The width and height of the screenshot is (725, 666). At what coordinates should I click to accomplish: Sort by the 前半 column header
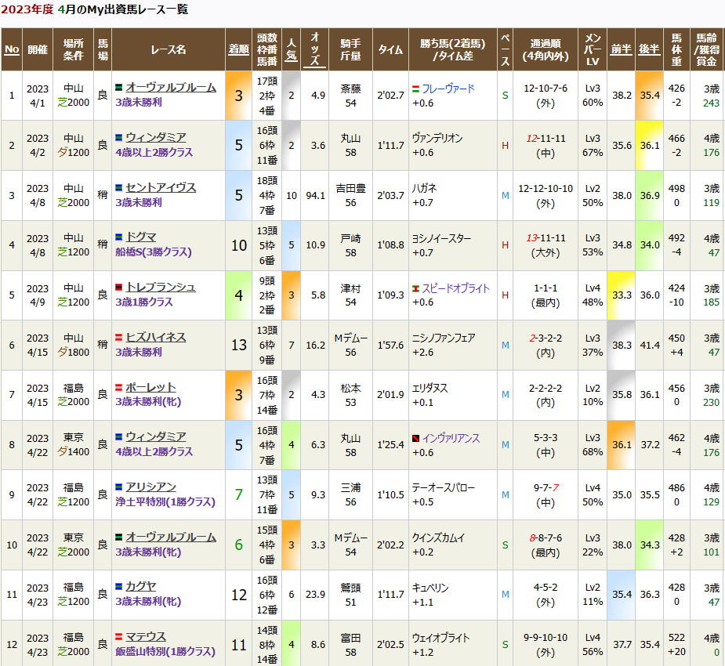[x=621, y=49]
